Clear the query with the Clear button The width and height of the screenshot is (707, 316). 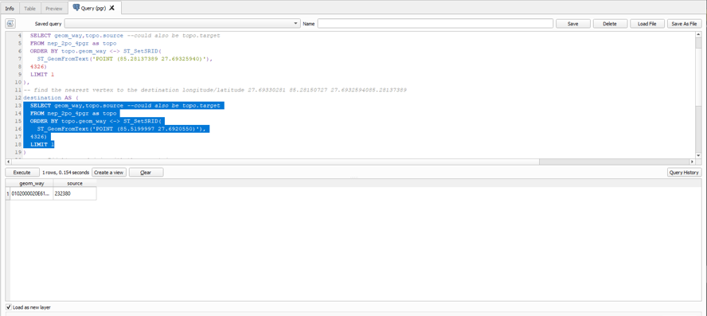[x=146, y=172]
